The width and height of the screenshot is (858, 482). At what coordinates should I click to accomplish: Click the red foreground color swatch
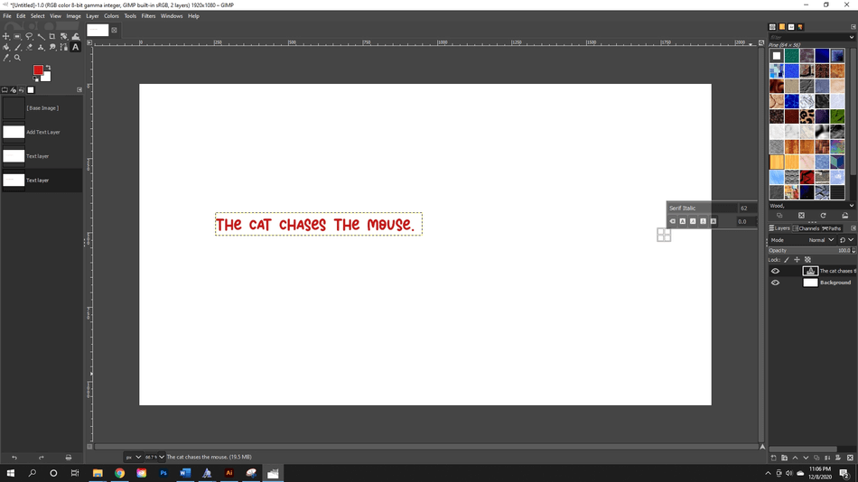click(x=38, y=70)
